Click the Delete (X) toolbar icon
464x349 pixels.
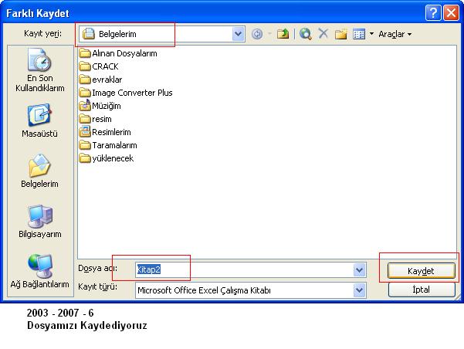pos(323,33)
